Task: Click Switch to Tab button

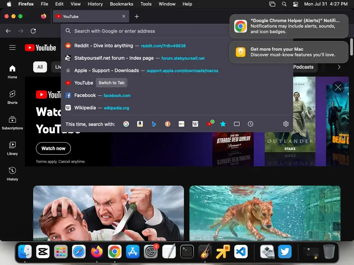Action: click(112, 83)
